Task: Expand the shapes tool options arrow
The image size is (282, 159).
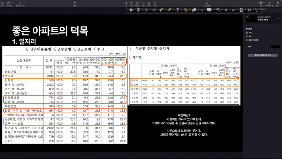Action: point(189,10)
